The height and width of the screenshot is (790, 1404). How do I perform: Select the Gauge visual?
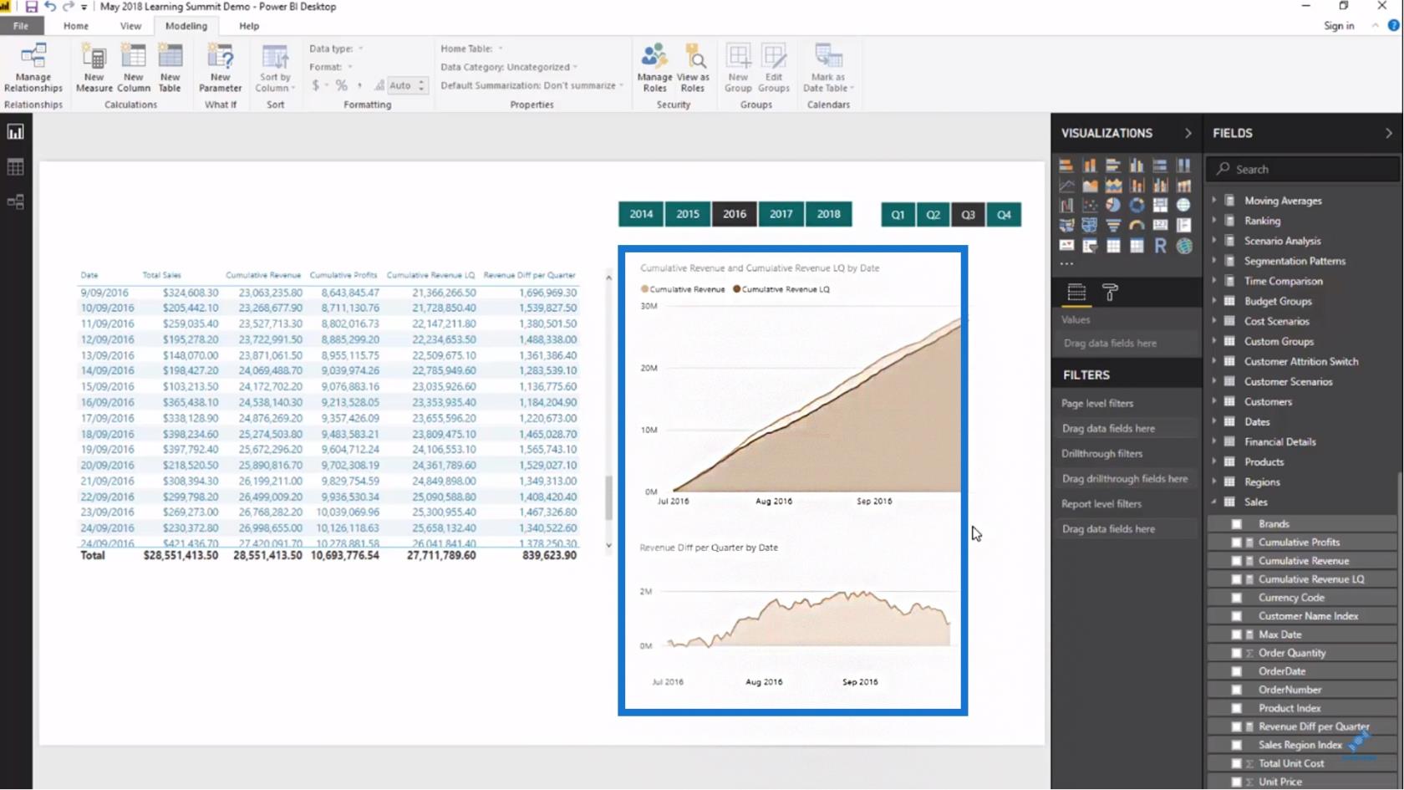click(x=1137, y=225)
